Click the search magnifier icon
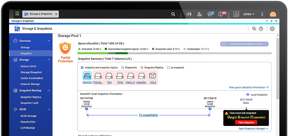Image resolution: width=288 pixels, height=136 pixels. [173, 14]
